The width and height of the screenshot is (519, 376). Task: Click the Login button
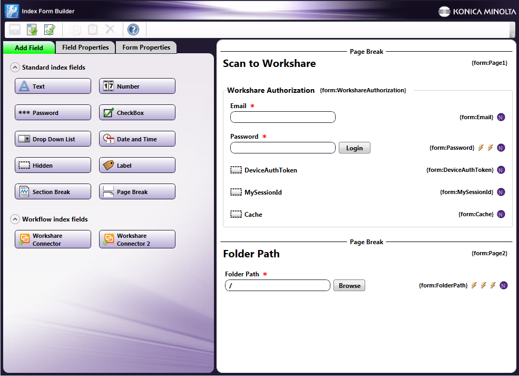click(x=355, y=148)
